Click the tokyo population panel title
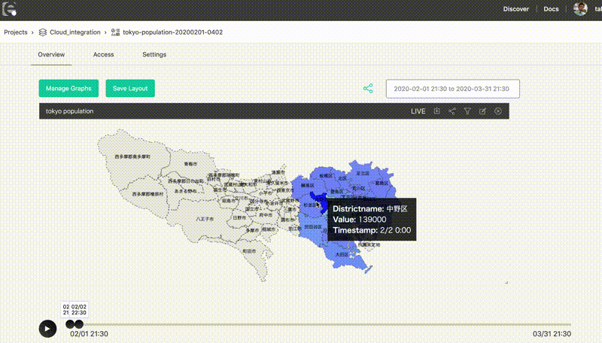602x343 pixels. click(x=69, y=111)
